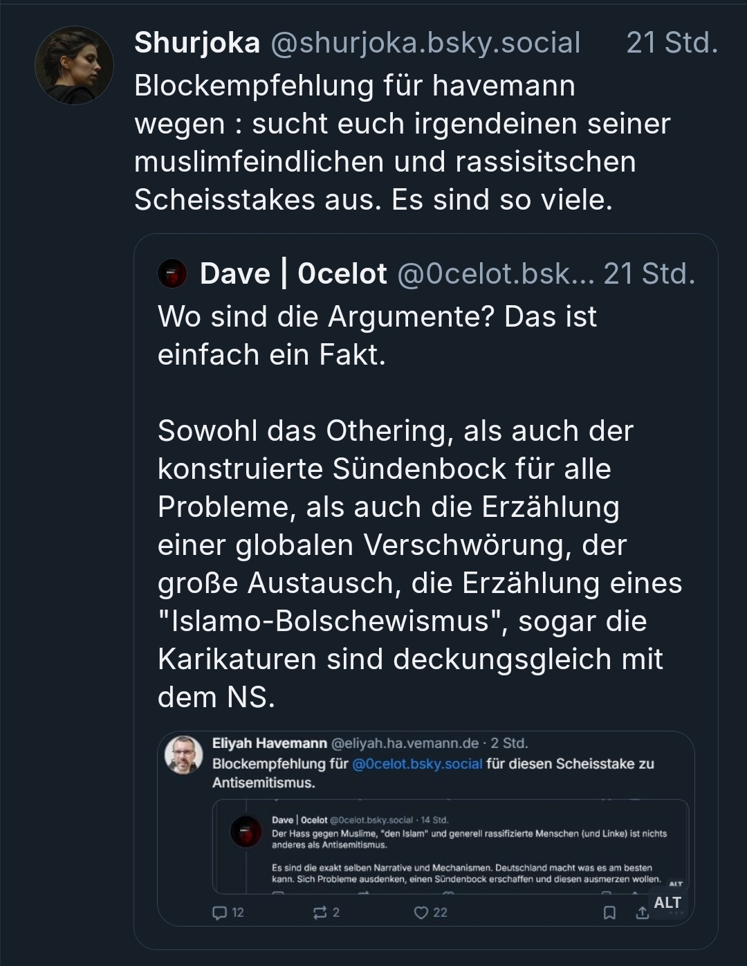Click the heart like icon with 22
This screenshot has height=966, width=747.
421,913
